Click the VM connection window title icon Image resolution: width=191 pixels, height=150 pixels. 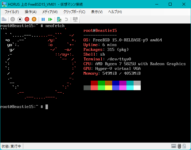point(4,4)
